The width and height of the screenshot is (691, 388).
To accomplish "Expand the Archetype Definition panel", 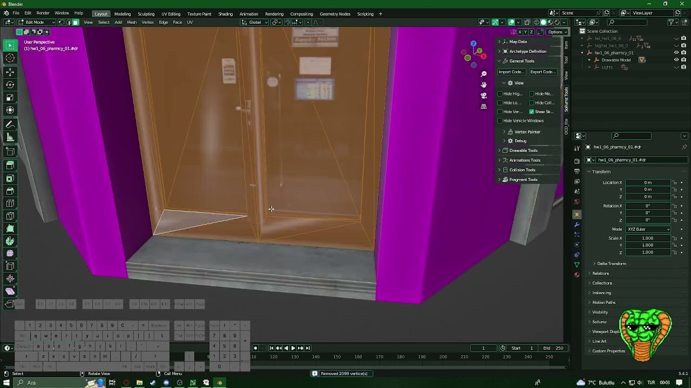I will pos(529,51).
